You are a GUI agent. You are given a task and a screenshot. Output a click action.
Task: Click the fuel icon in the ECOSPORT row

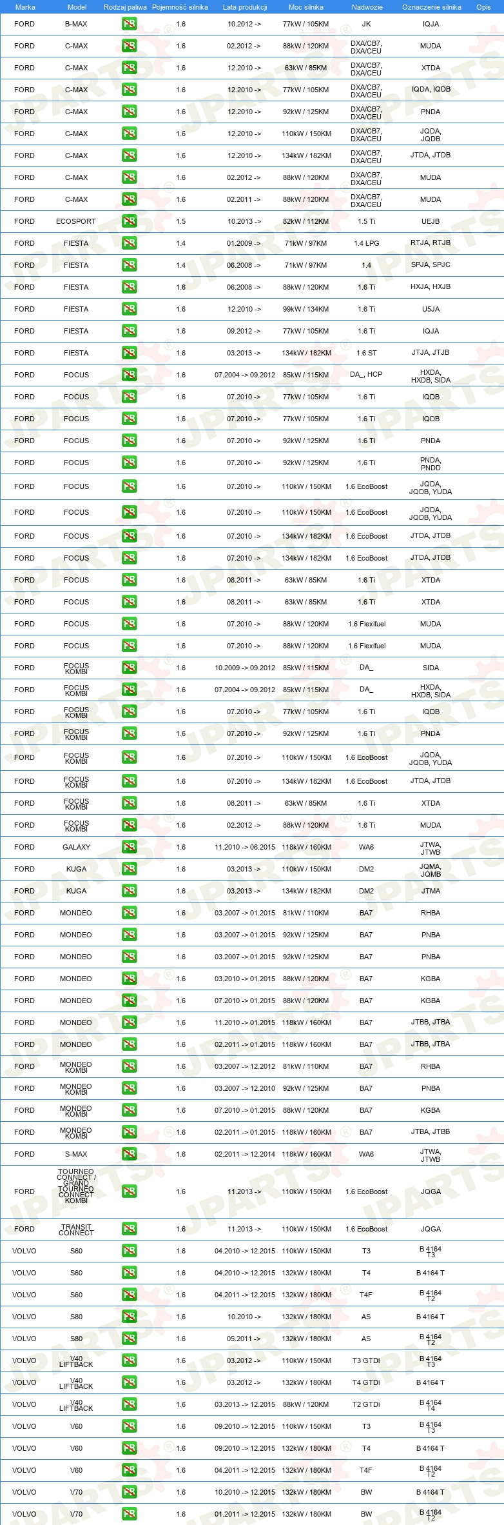click(x=130, y=221)
